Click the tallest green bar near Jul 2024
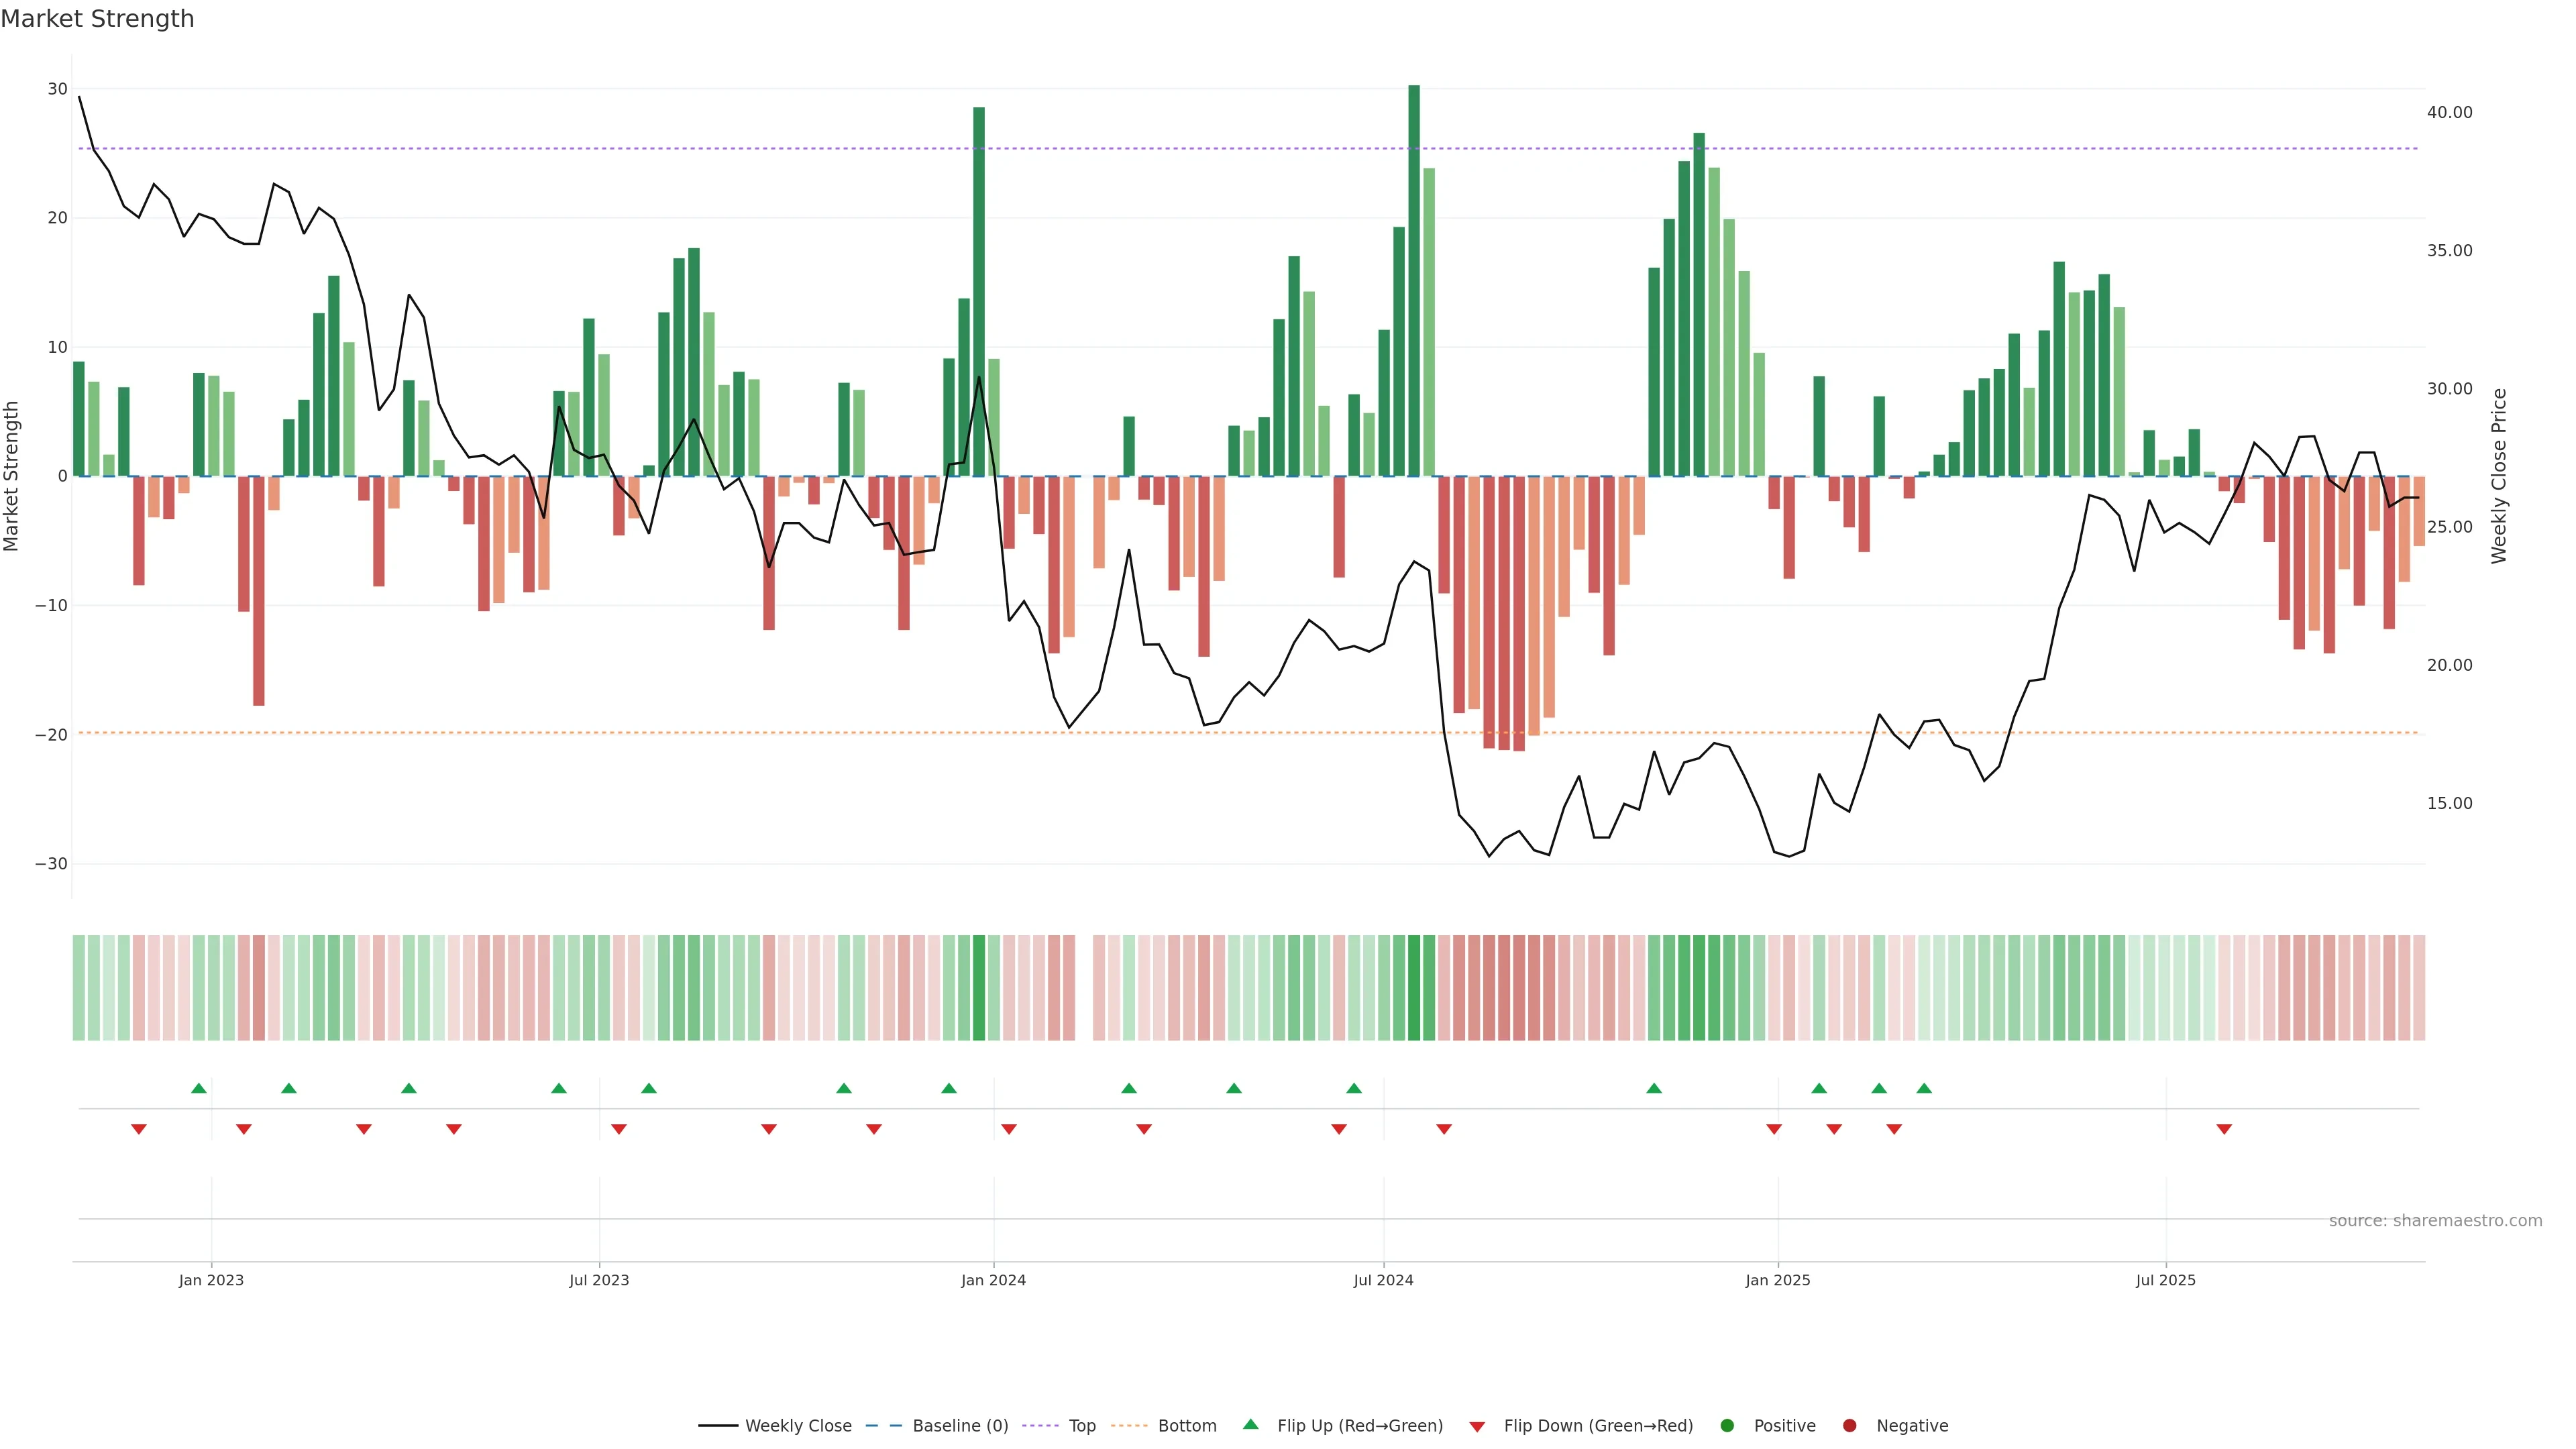 pos(1414,280)
